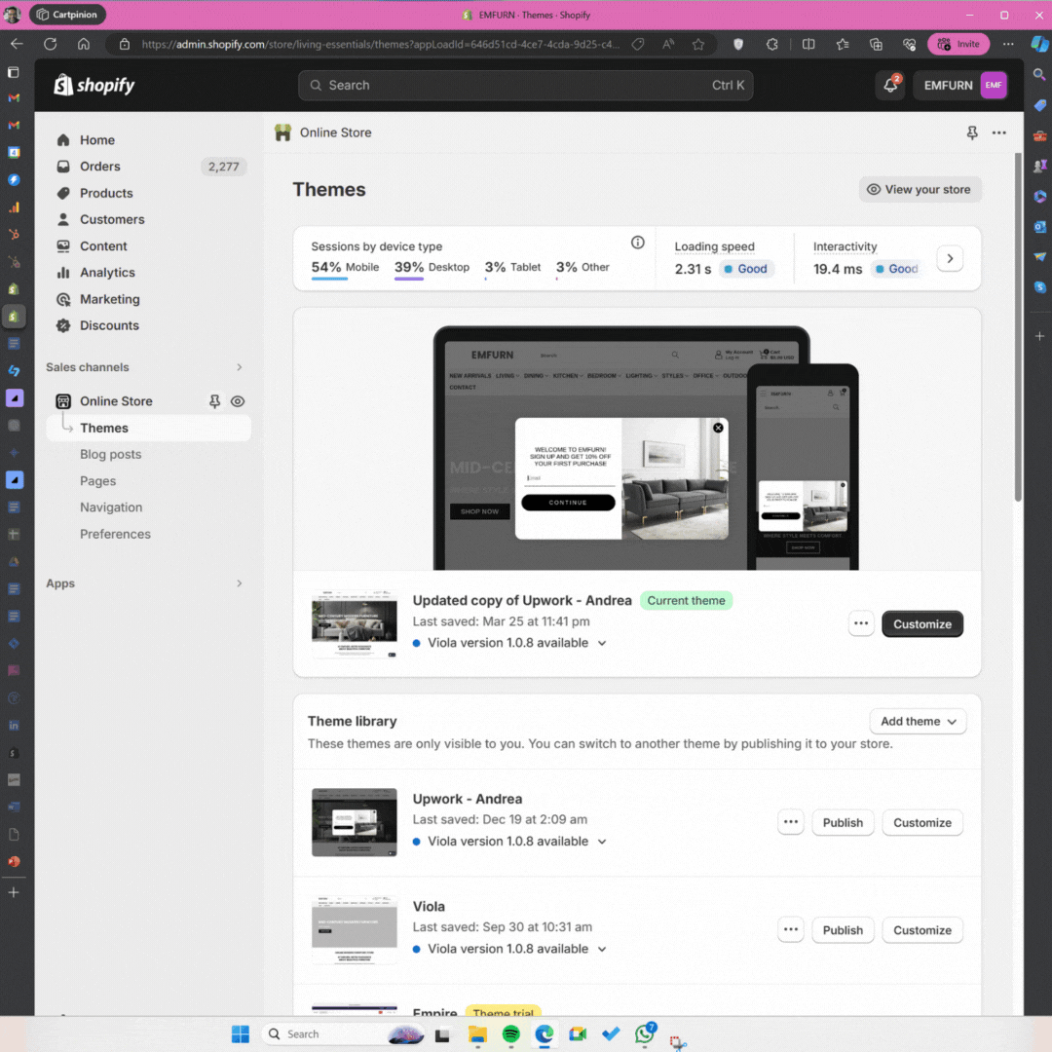Open current theme more actions menu
The height and width of the screenshot is (1052, 1052).
pos(861,624)
